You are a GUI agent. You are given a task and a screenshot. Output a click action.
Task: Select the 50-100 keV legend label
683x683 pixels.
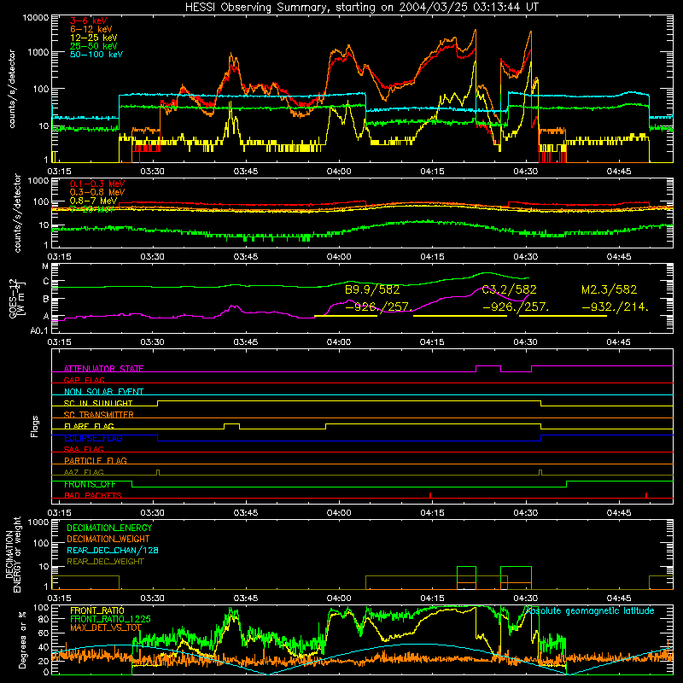click(x=96, y=54)
